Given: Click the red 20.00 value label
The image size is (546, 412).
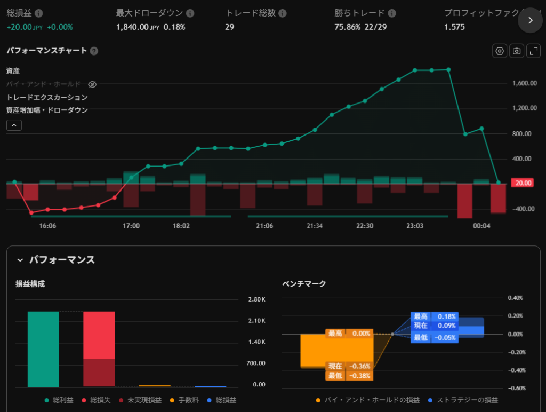Looking at the screenshot, I should (x=520, y=183).
